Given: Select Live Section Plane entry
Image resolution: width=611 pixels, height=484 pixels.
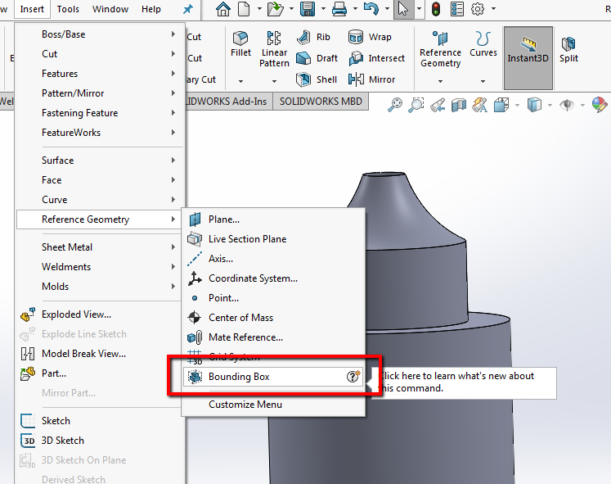Looking at the screenshot, I should [273, 239].
